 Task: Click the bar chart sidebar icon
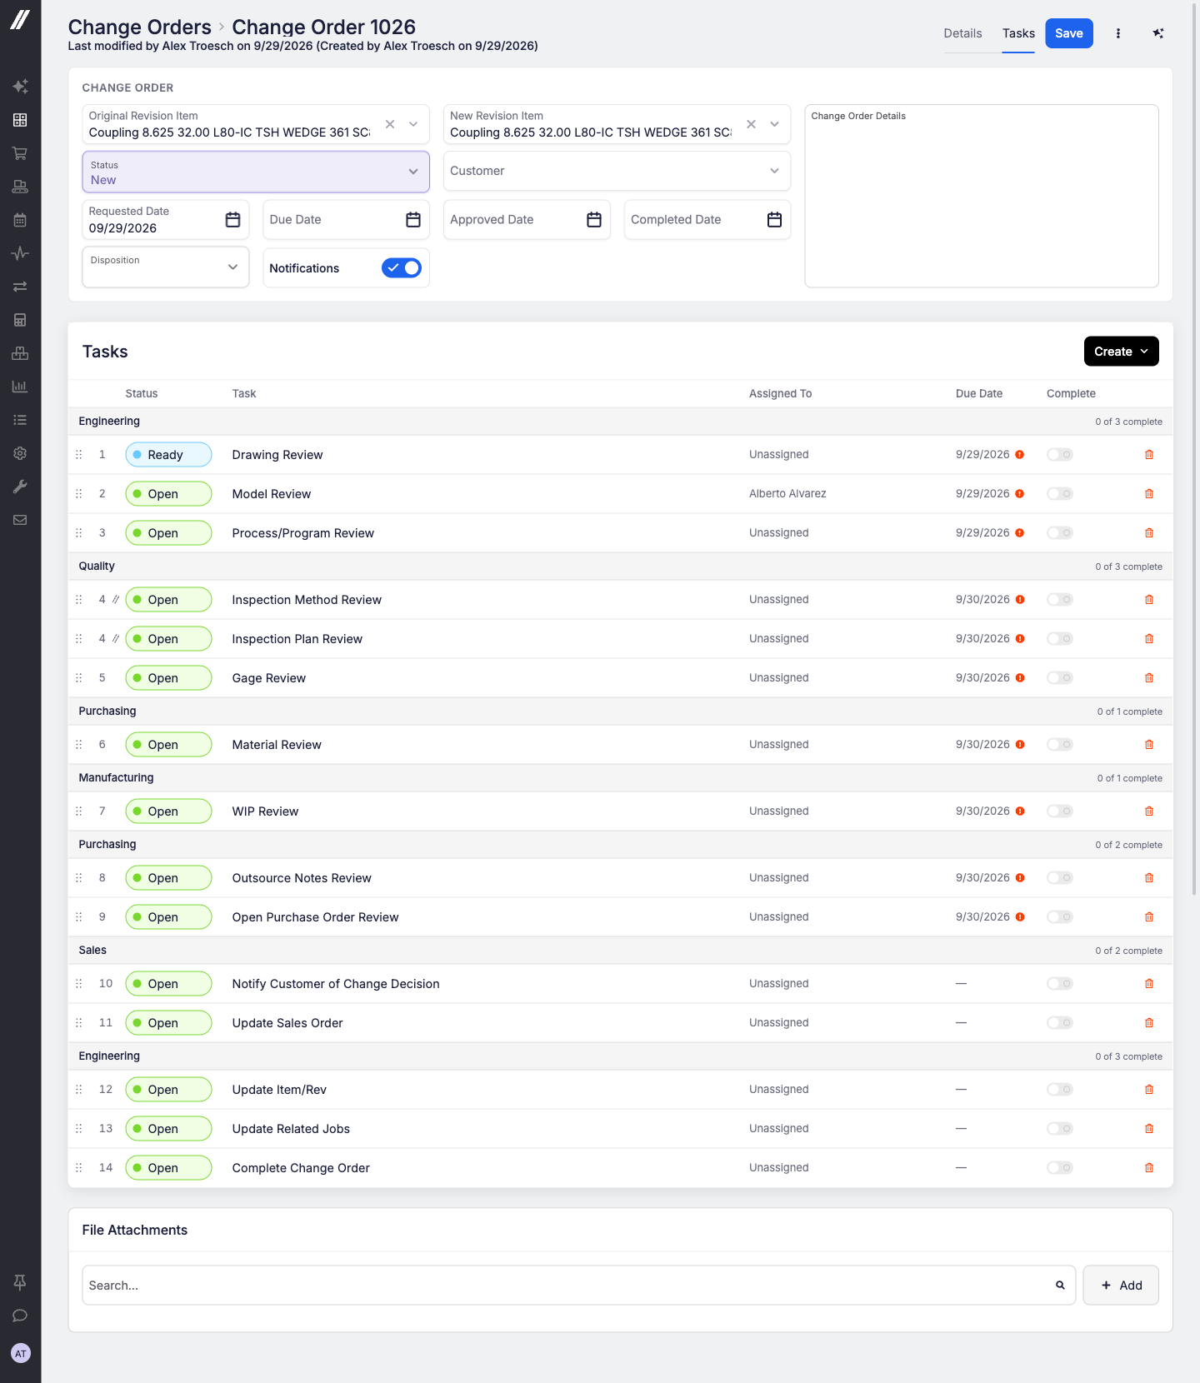coord(20,387)
